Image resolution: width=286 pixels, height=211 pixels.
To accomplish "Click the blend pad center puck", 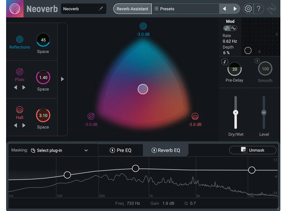I will coord(143,89).
